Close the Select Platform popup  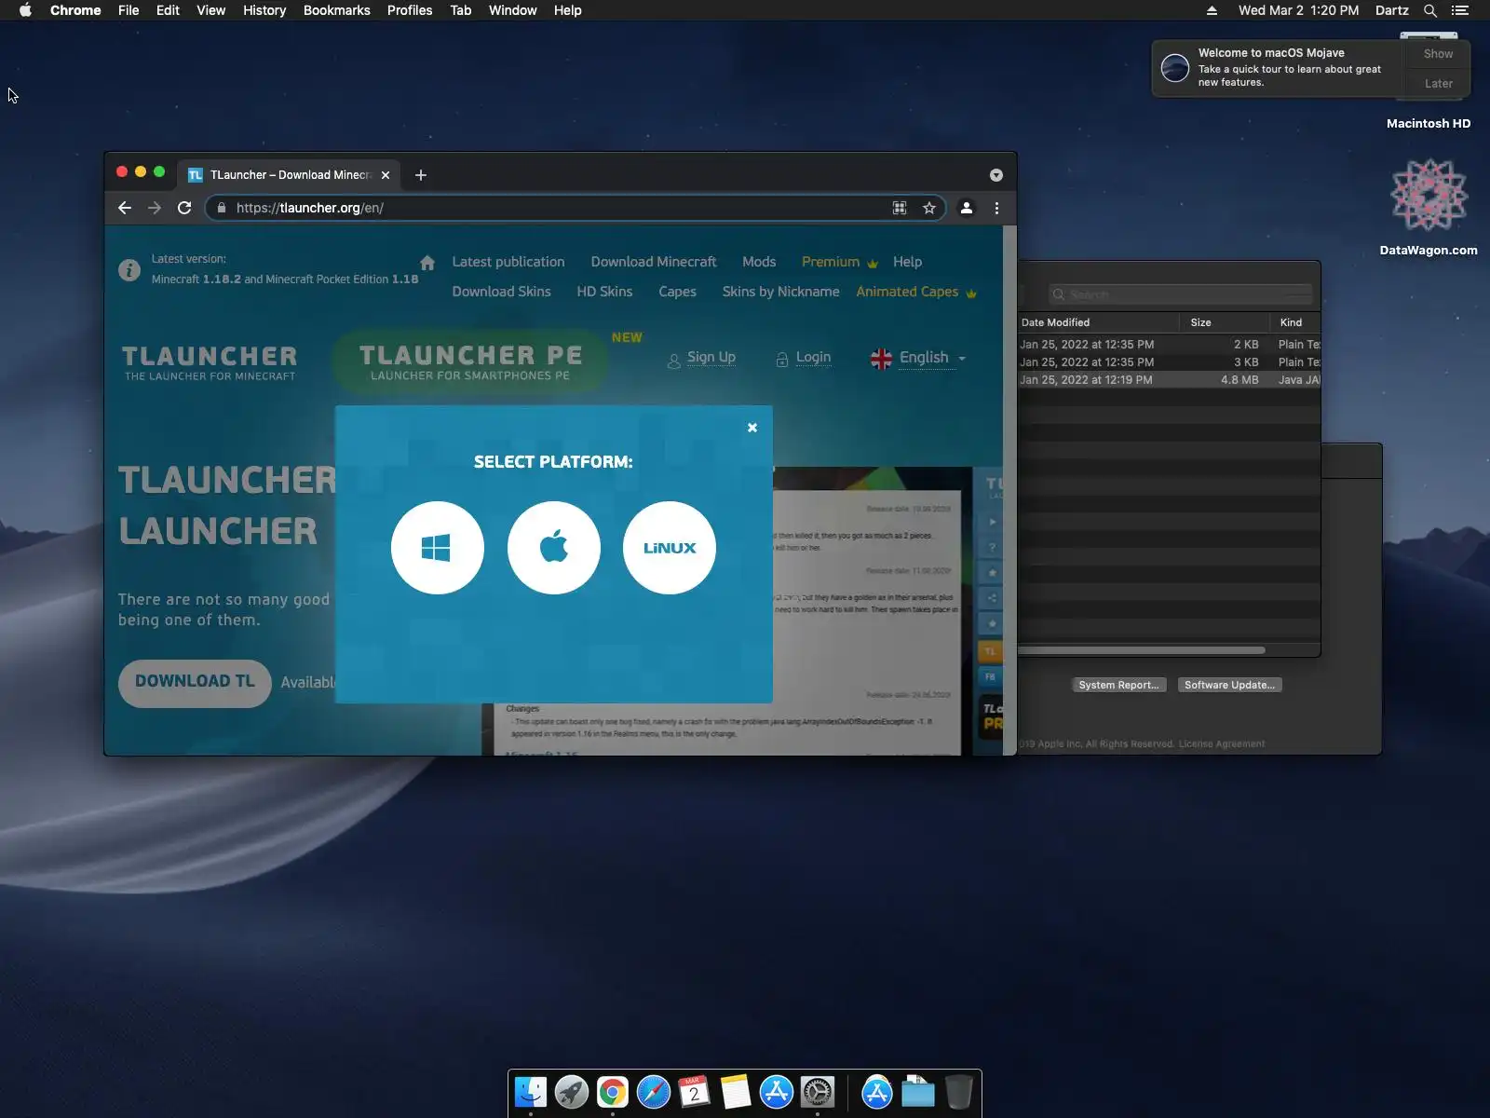point(752,428)
